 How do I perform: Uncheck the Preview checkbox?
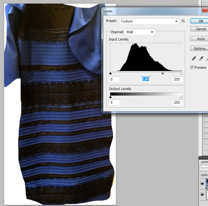click(192, 67)
